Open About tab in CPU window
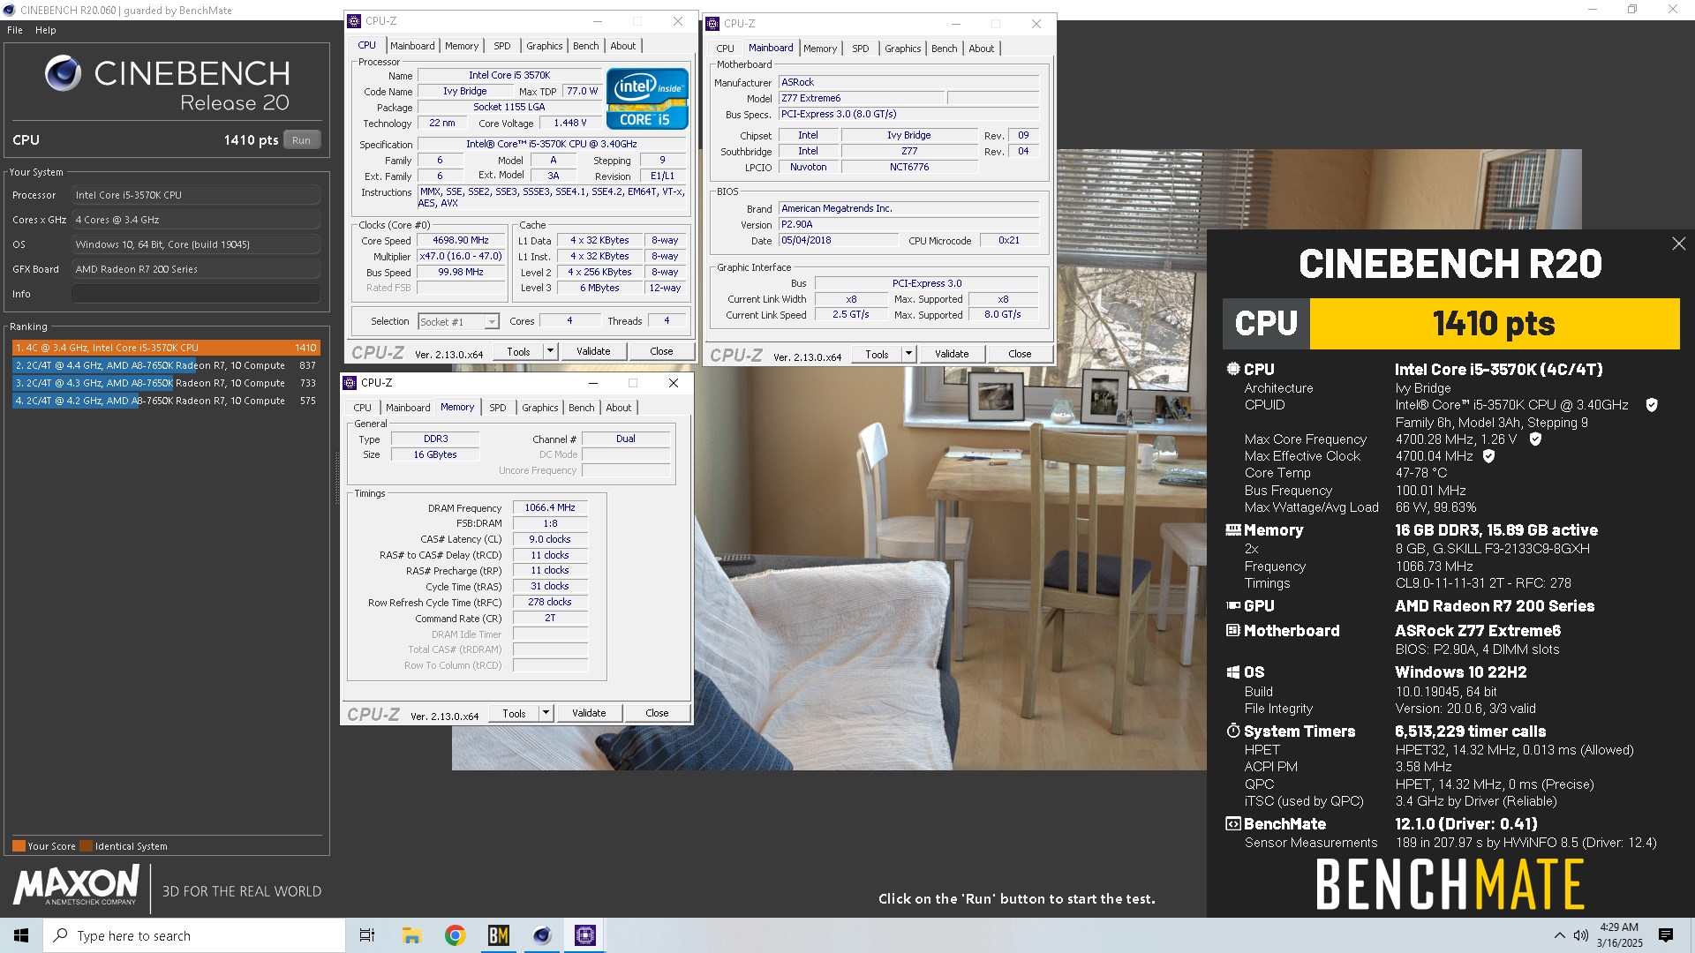 (x=623, y=46)
